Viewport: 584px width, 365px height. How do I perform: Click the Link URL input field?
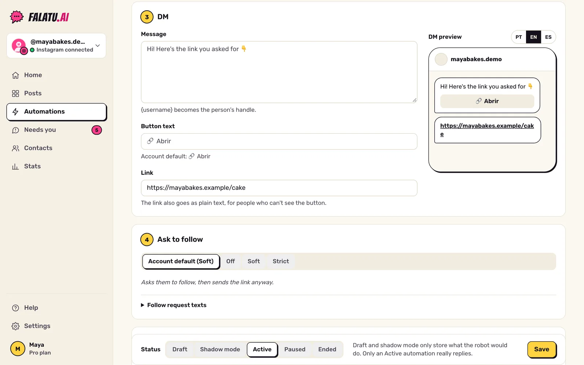[x=279, y=188]
